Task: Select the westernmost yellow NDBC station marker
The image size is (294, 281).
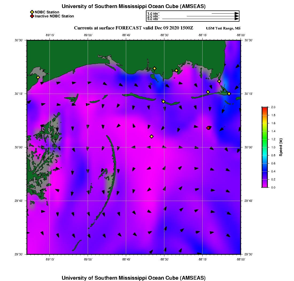Action: point(38,77)
